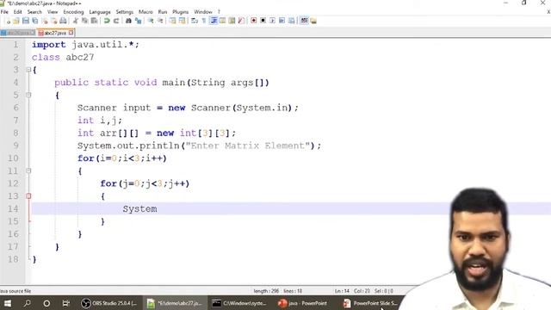Click the Replace toolbar icon
The width and height of the screenshot is (551, 310).
pyautogui.click(x=138, y=21)
